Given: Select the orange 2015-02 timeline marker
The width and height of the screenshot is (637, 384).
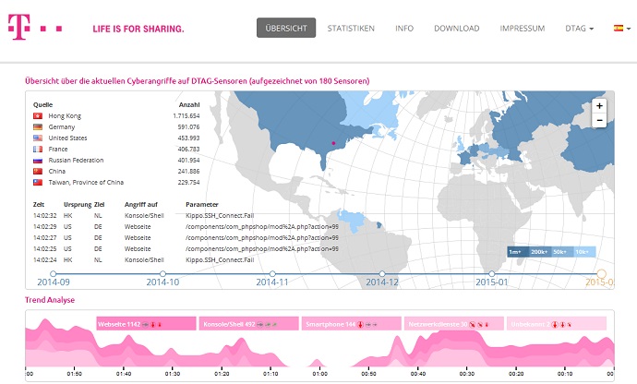Looking at the screenshot, I should [x=602, y=274].
